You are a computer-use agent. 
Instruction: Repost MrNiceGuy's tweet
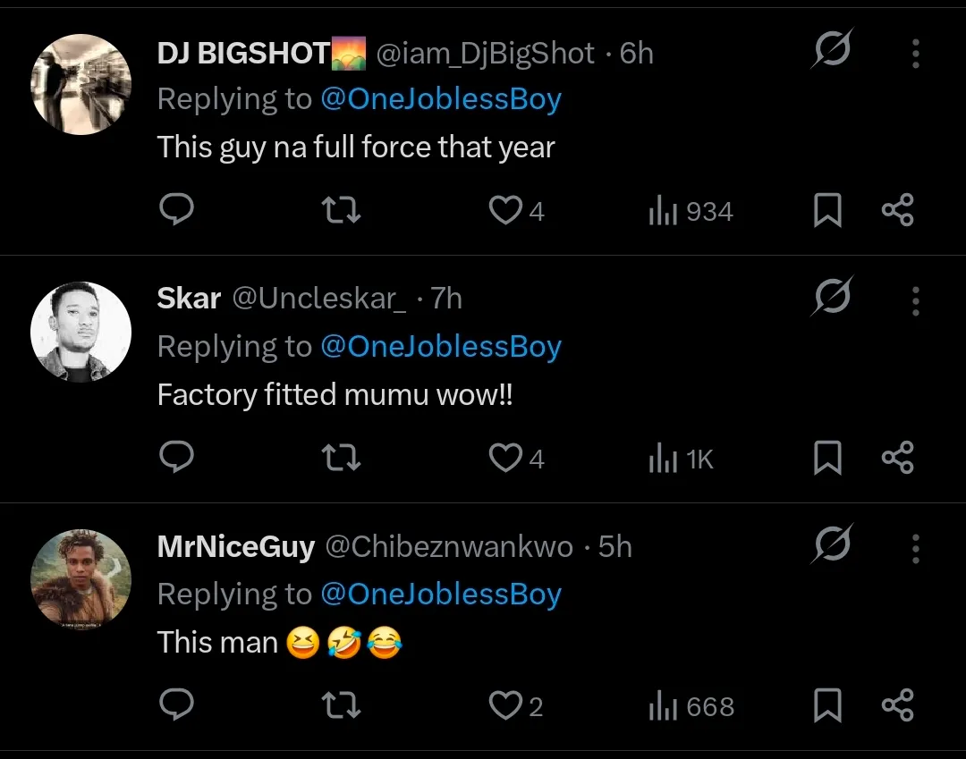click(342, 704)
